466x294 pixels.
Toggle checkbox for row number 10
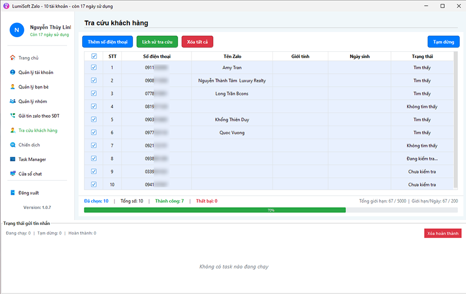click(94, 184)
